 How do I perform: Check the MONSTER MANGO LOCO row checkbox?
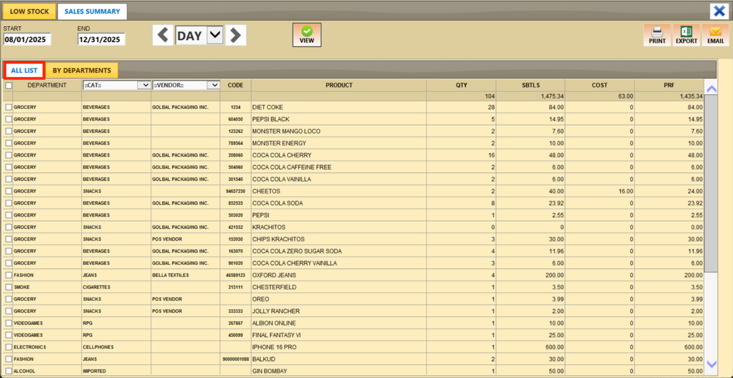pos(8,131)
